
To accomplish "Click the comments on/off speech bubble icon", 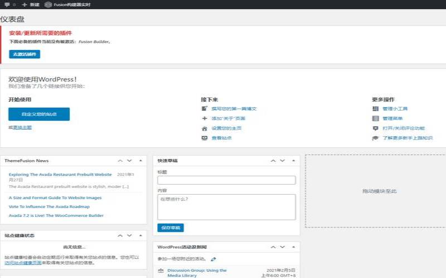I will tap(375, 128).
